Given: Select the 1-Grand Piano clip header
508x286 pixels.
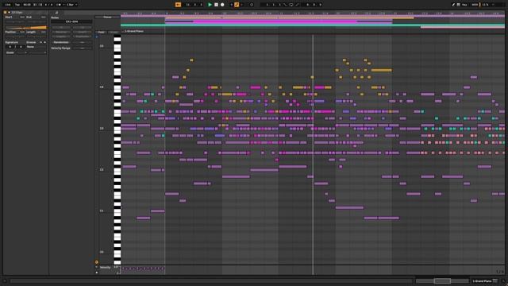Looking at the screenshot, I should pyautogui.click(x=134, y=31).
